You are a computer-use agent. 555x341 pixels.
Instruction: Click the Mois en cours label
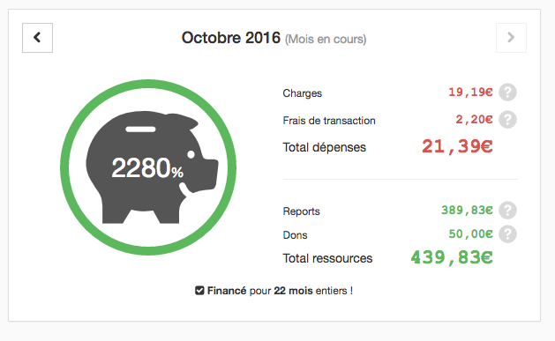(x=326, y=40)
